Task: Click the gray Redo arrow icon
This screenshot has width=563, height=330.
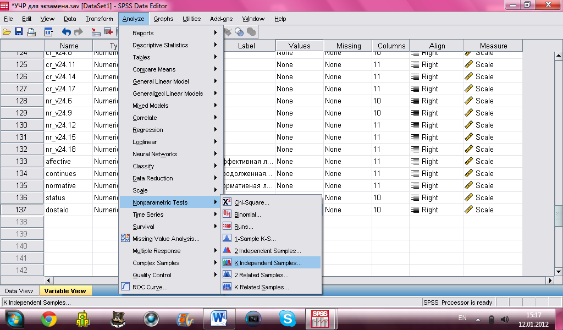Action: point(78,32)
